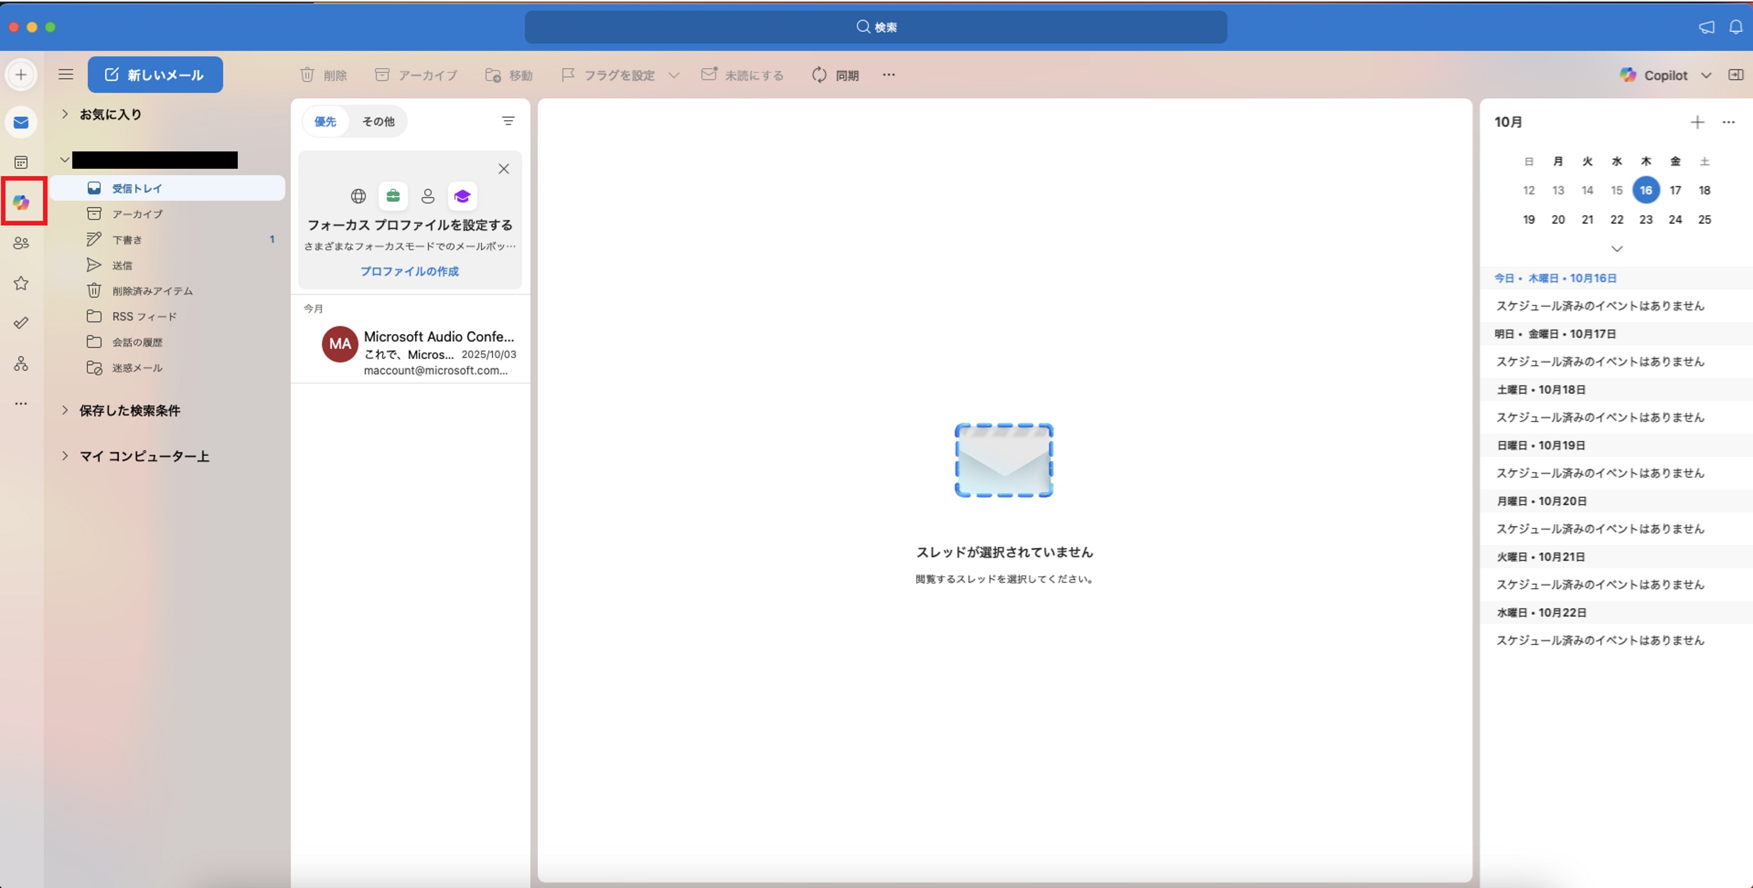Open the Copilot dropdown arrow in toolbar
The width and height of the screenshot is (1753, 888).
(x=1706, y=75)
